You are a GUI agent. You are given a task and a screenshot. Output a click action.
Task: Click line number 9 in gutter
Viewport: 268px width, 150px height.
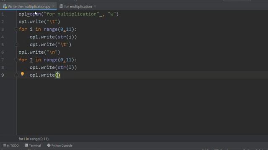(x=3, y=75)
